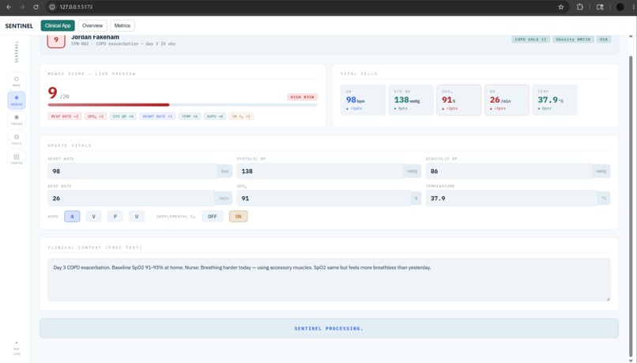Click the clinical context free text area
The width and height of the screenshot is (637, 363).
[329, 280]
